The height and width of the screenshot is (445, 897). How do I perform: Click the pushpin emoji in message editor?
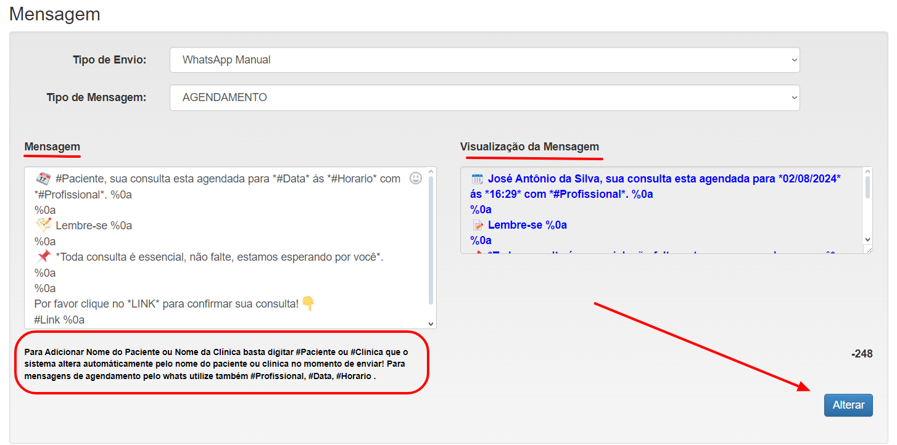coord(43,256)
